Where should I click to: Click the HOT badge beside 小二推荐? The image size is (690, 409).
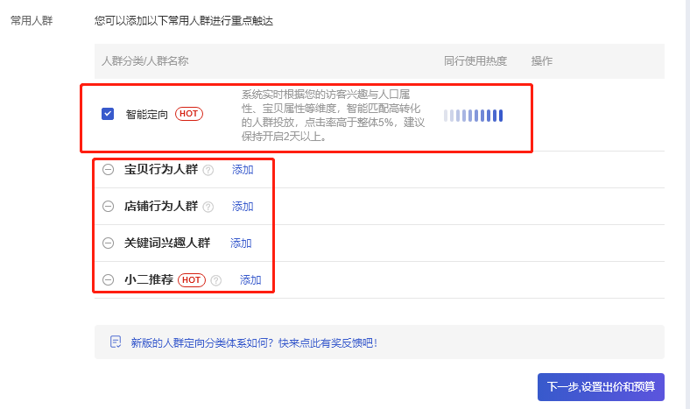click(192, 280)
